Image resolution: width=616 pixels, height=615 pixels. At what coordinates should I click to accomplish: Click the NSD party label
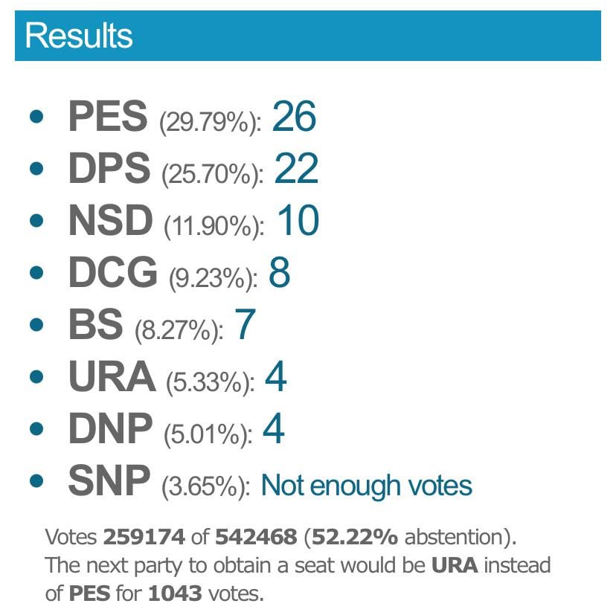click(110, 222)
